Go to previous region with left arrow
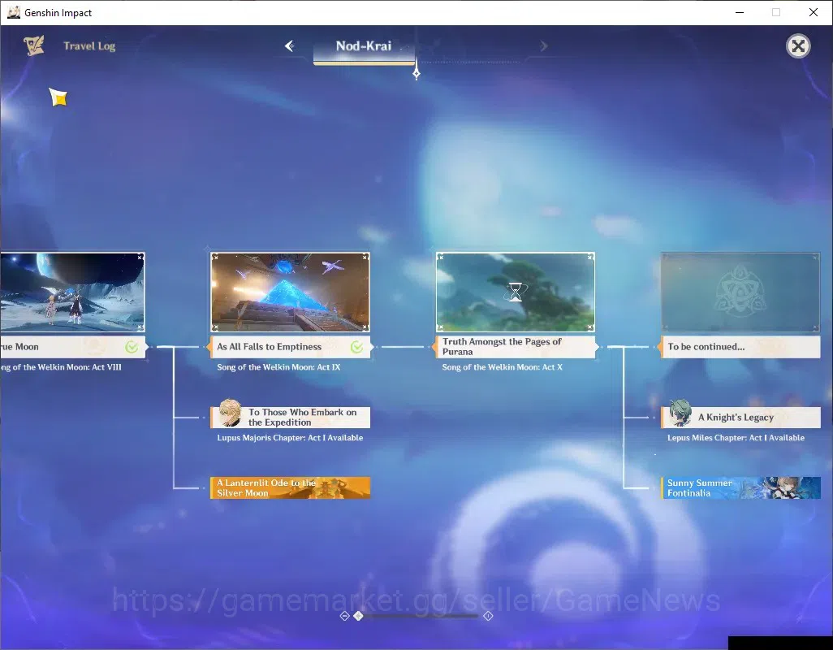 (290, 45)
